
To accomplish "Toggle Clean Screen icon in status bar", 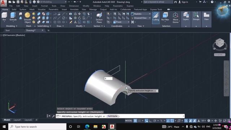I will pyautogui.click(x=225, y=121).
